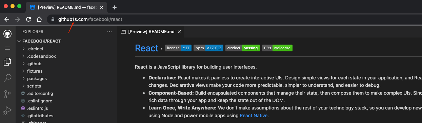Viewport: 422px width, 123px height.
Task: Close the README.md preview tab
Action: click(179, 32)
